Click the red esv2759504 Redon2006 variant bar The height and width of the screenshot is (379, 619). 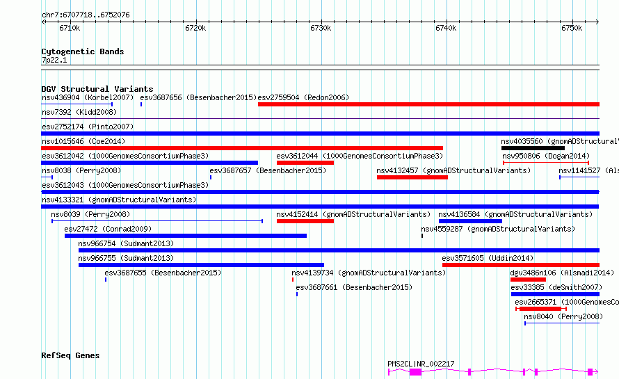tap(428, 104)
